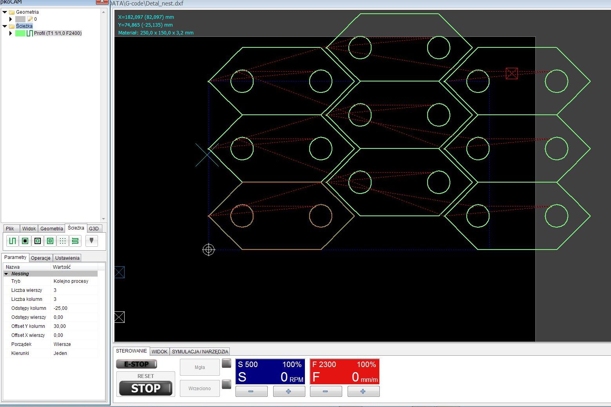Increase feed rate with the plus button
611x407 pixels.
tap(363, 391)
